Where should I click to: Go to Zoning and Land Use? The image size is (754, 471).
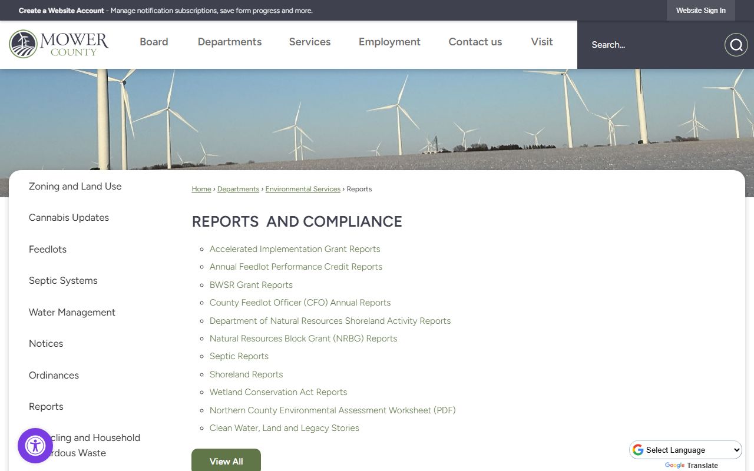[x=75, y=186]
